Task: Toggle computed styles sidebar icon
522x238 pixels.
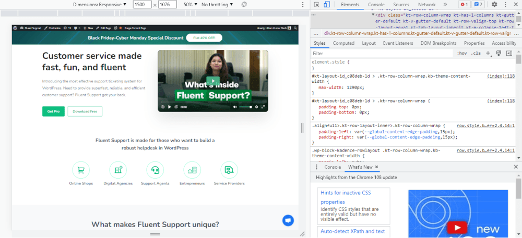Action: pos(509,54)
